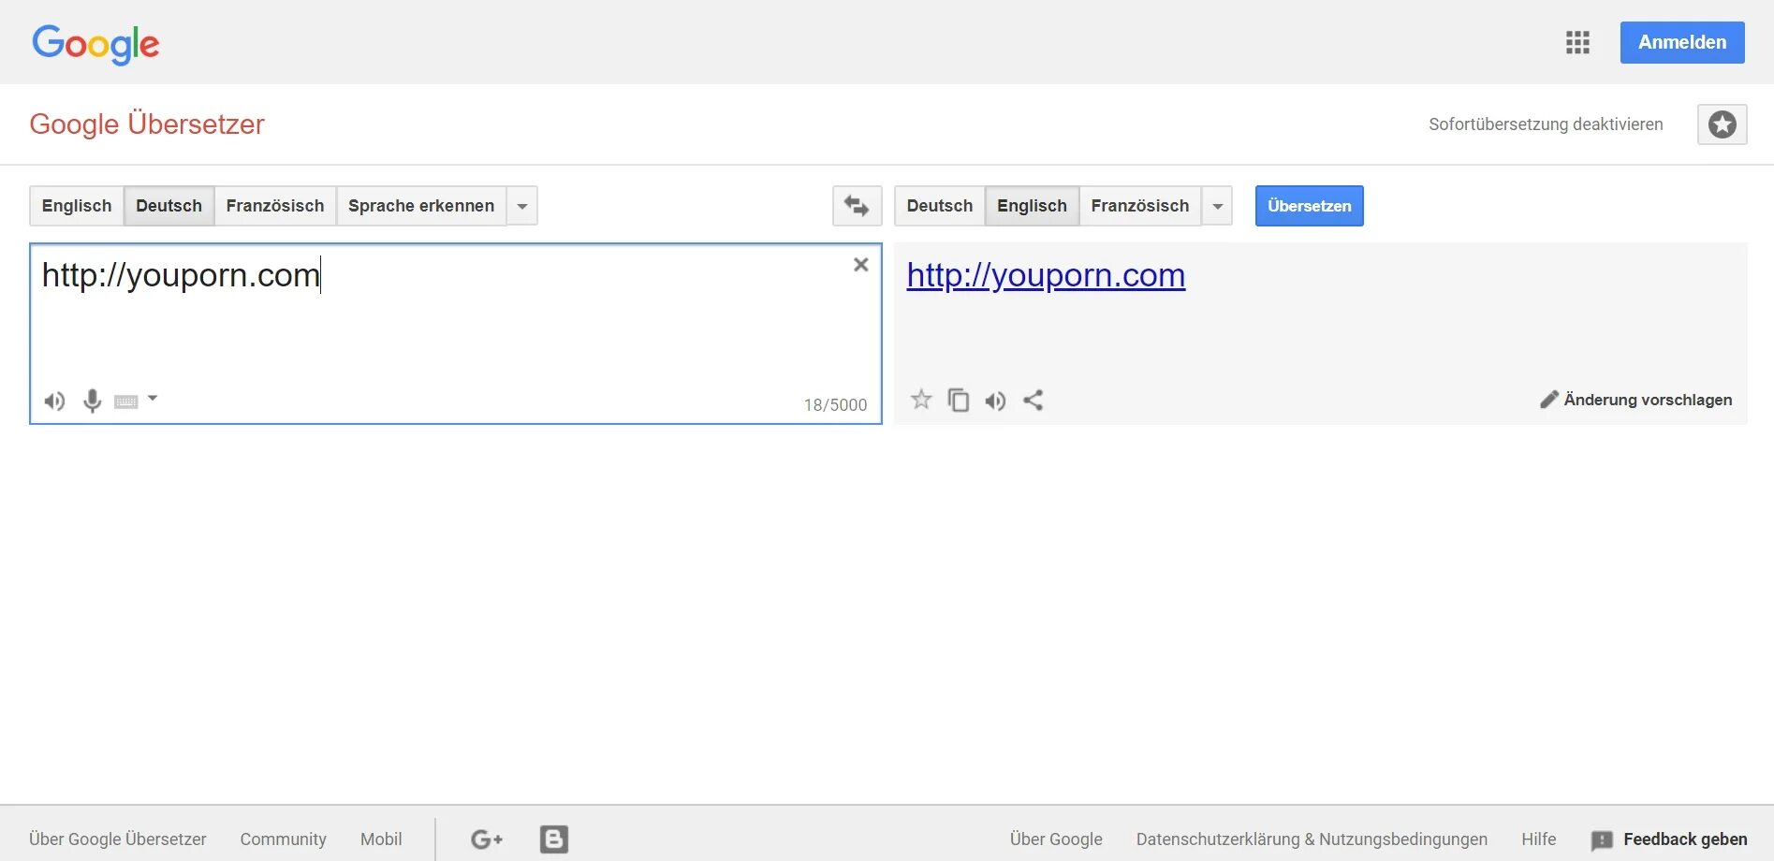Open the Community footer link

[x=284, y=839]
